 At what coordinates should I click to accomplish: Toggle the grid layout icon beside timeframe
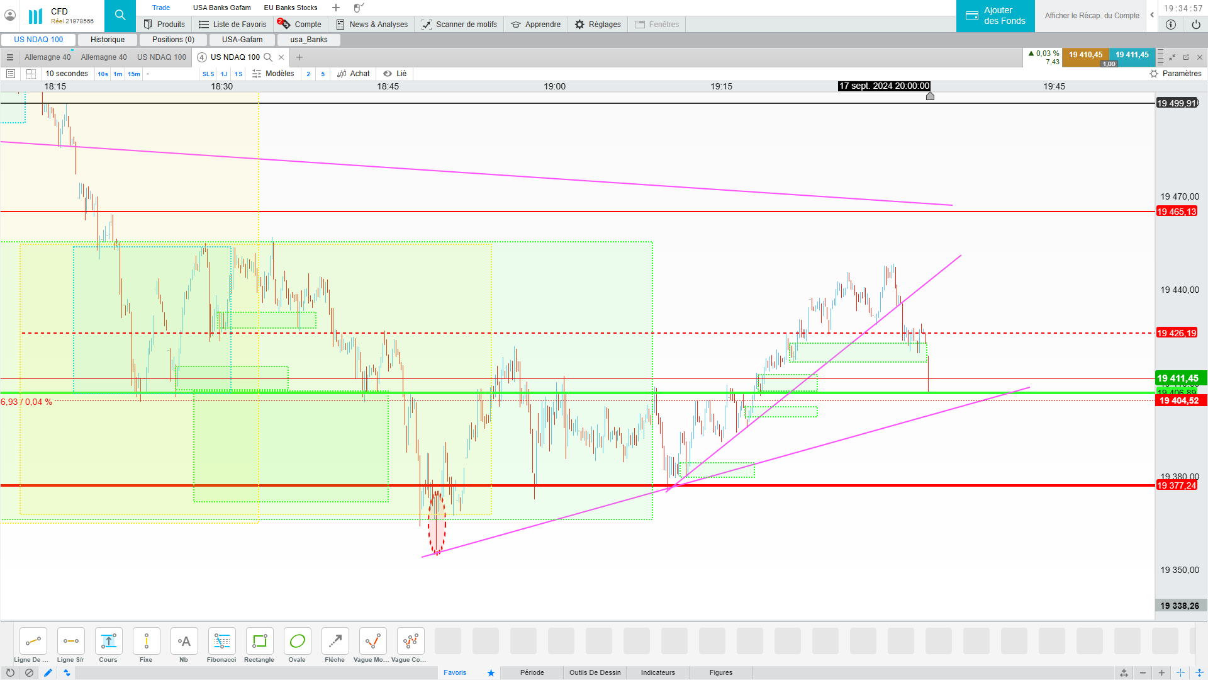tap(31, 74)
